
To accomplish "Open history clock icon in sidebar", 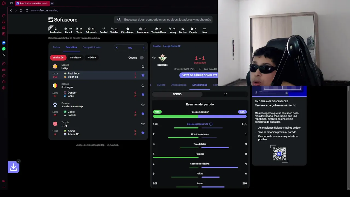I will [x=4, y=76].
